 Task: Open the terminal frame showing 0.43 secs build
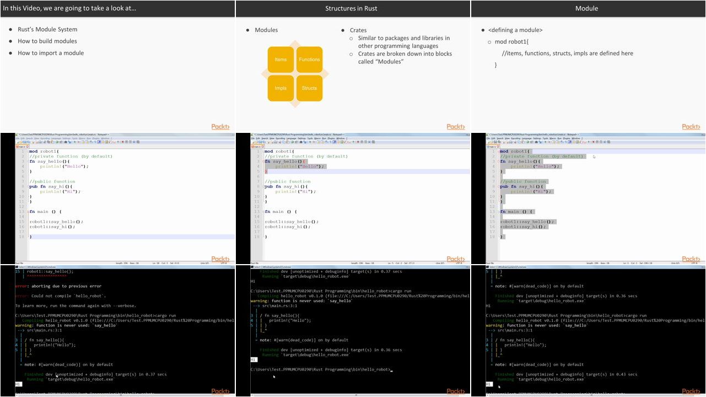588,331
